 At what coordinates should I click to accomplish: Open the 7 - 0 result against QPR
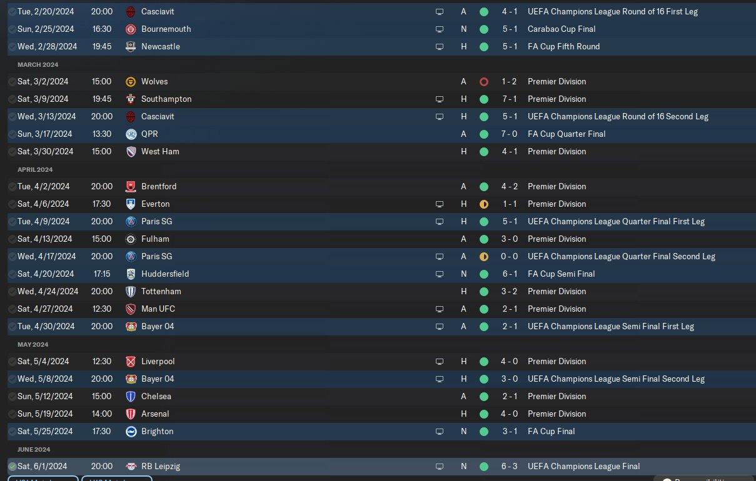click(508, 134)
